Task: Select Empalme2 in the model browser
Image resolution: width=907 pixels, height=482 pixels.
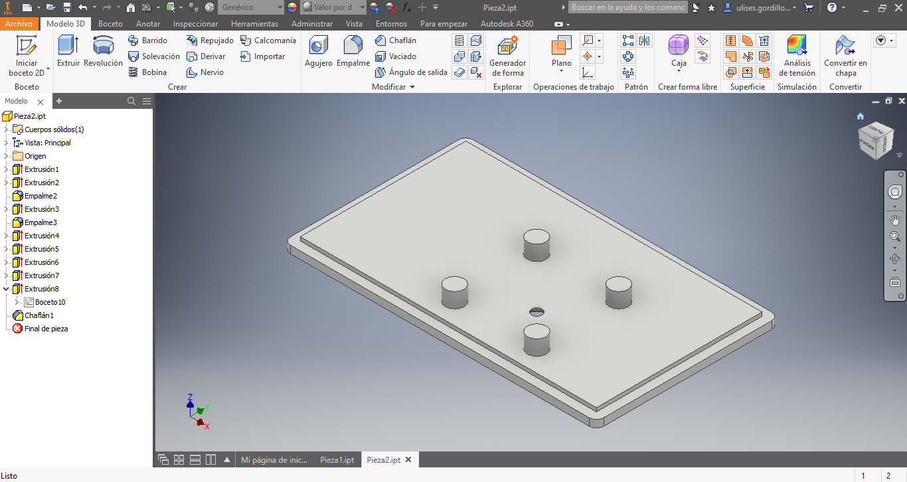Action: pos(35,196)
